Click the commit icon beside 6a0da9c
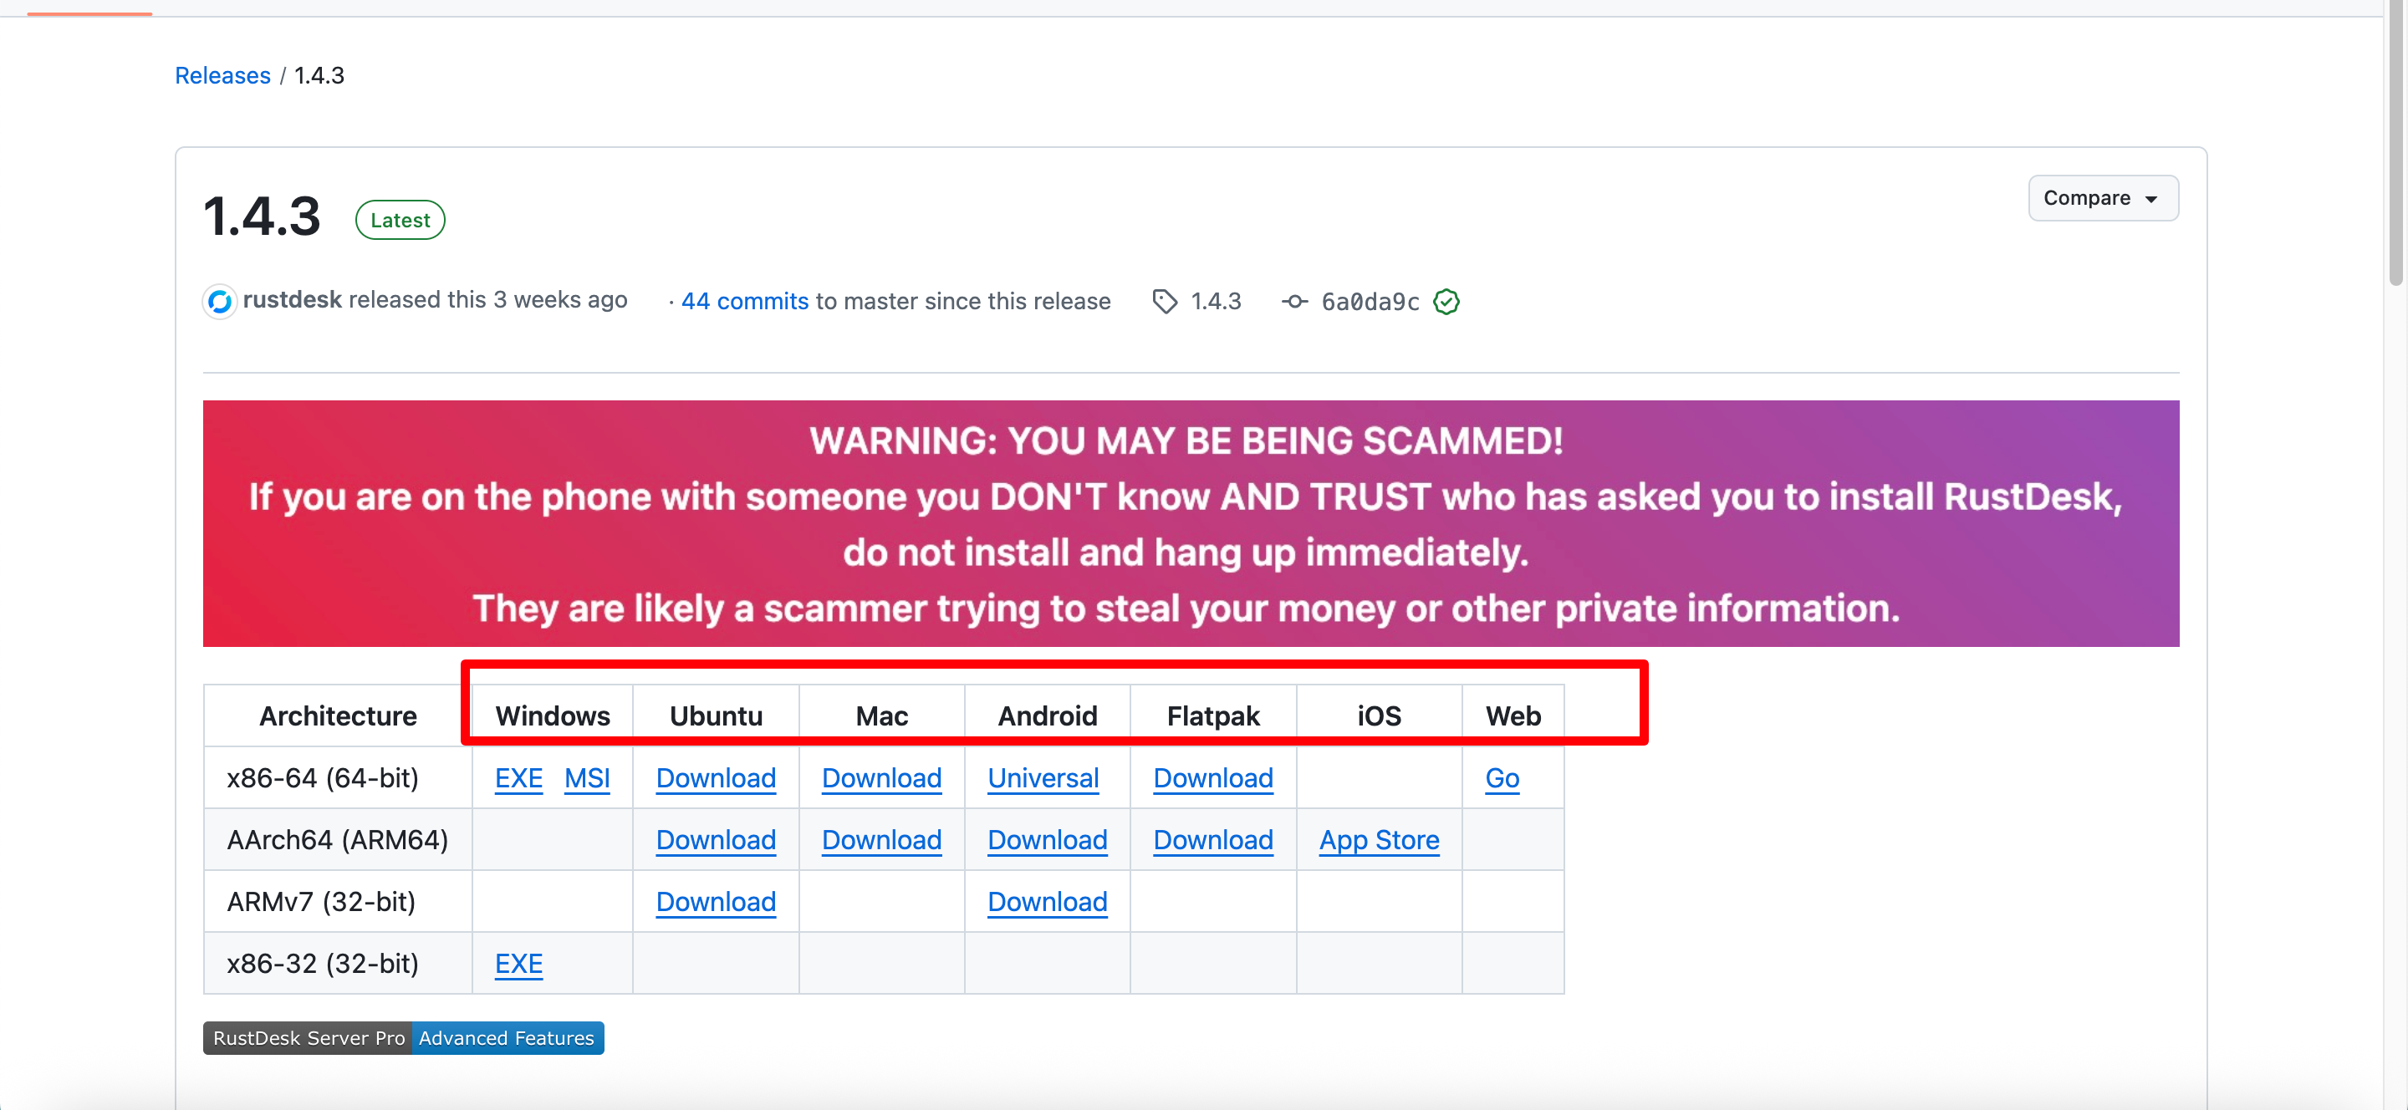This screenshot has height=1110, width=2408. click(1294, 301)
